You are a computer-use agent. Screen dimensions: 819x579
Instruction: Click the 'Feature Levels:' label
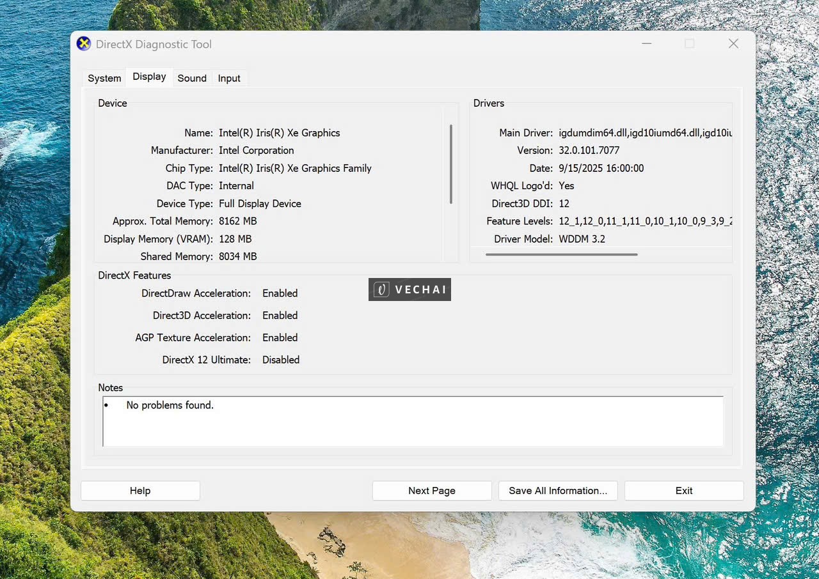[520, 221]
